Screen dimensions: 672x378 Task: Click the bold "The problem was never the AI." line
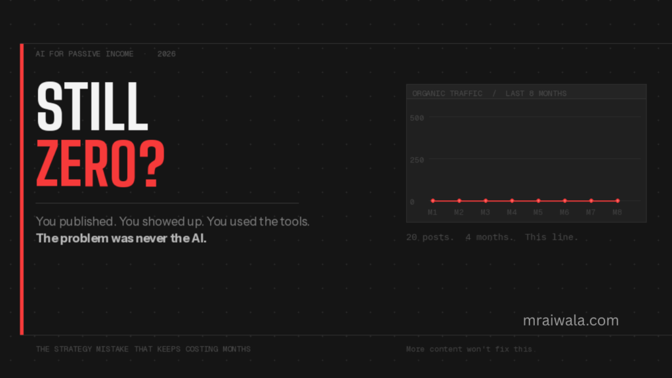121,238
